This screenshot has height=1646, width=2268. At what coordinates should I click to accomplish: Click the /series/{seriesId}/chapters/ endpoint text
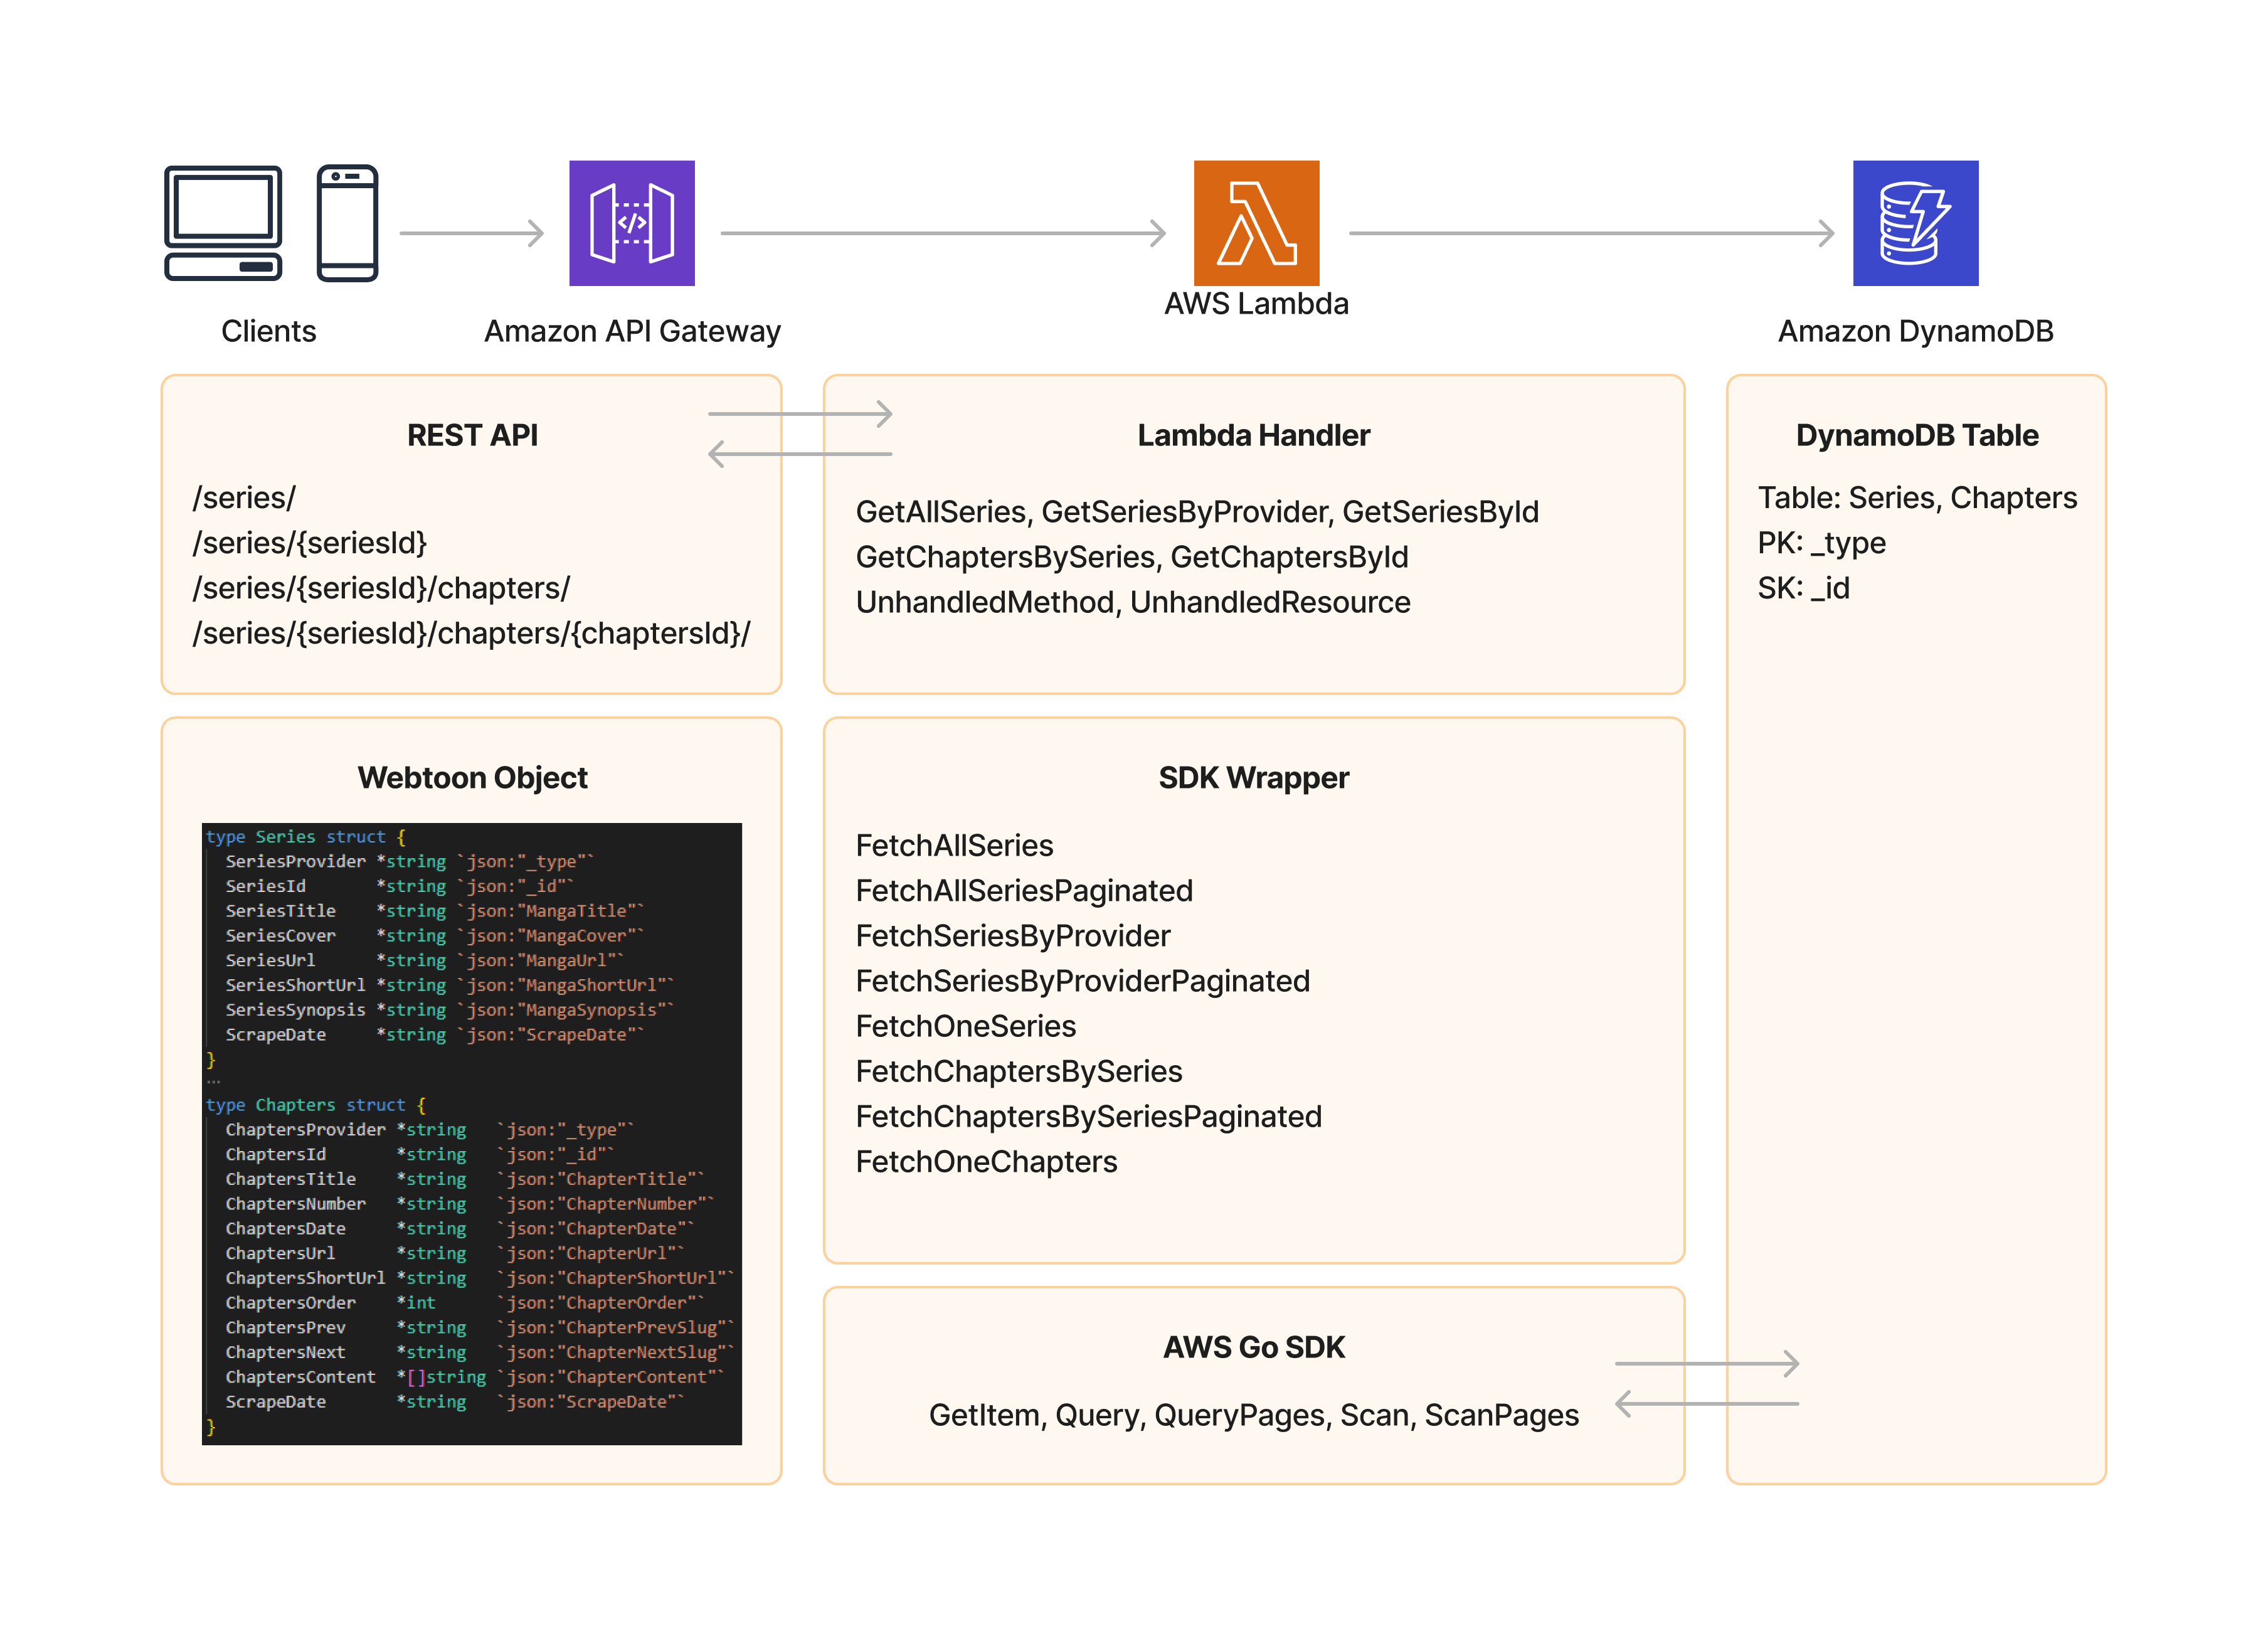click(381, 588)
